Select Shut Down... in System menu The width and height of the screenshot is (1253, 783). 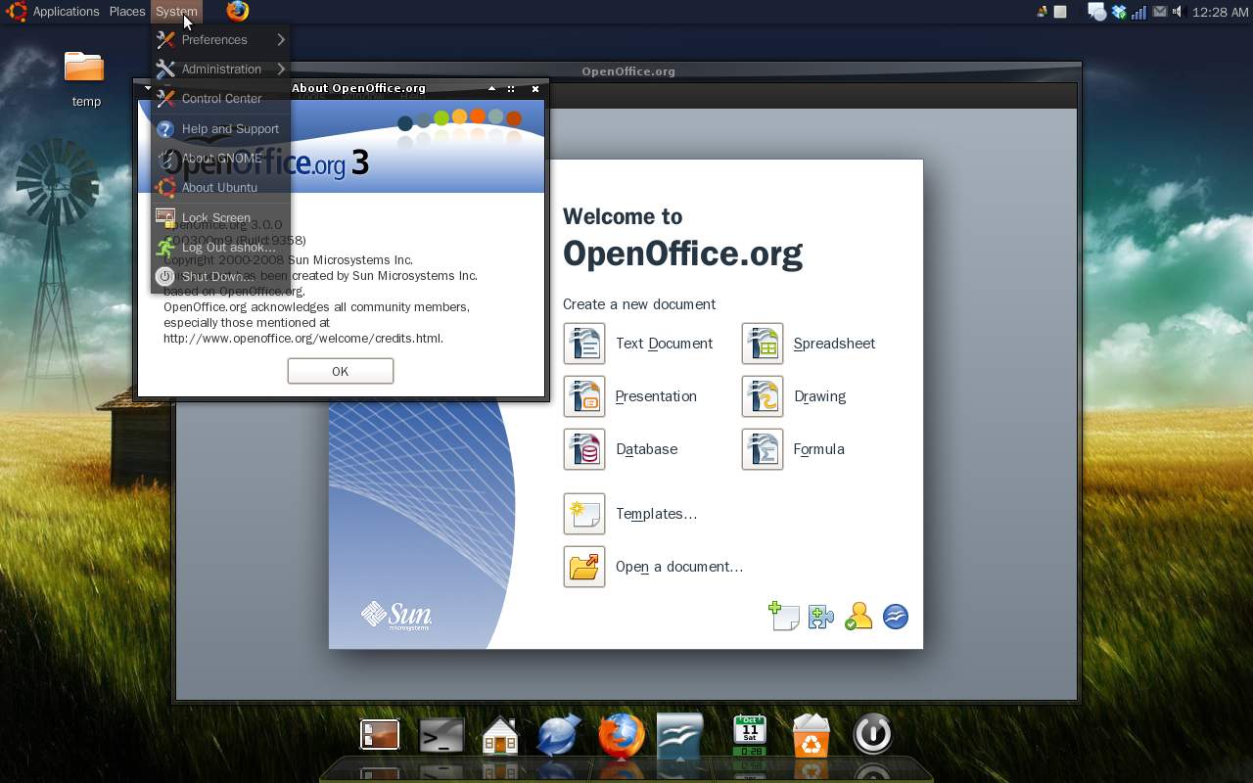tap(220, 277)
